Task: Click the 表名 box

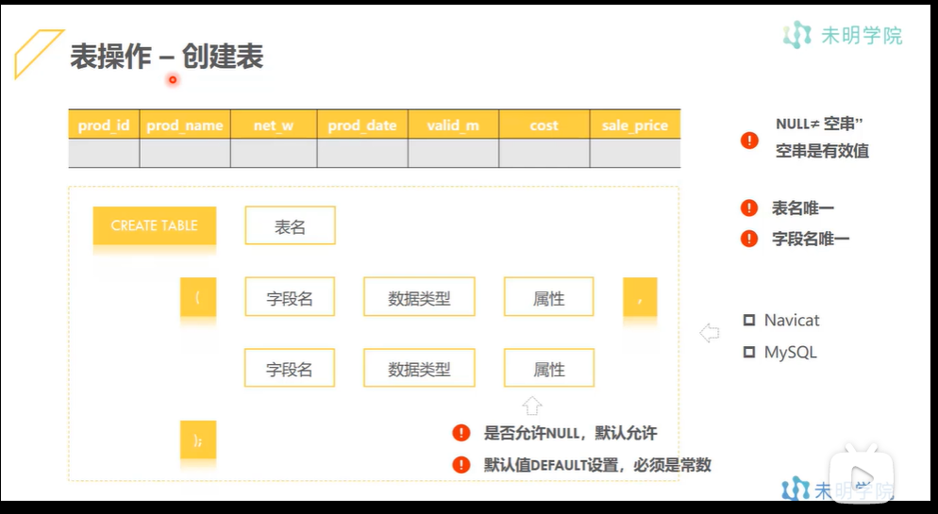Action: 290,225
